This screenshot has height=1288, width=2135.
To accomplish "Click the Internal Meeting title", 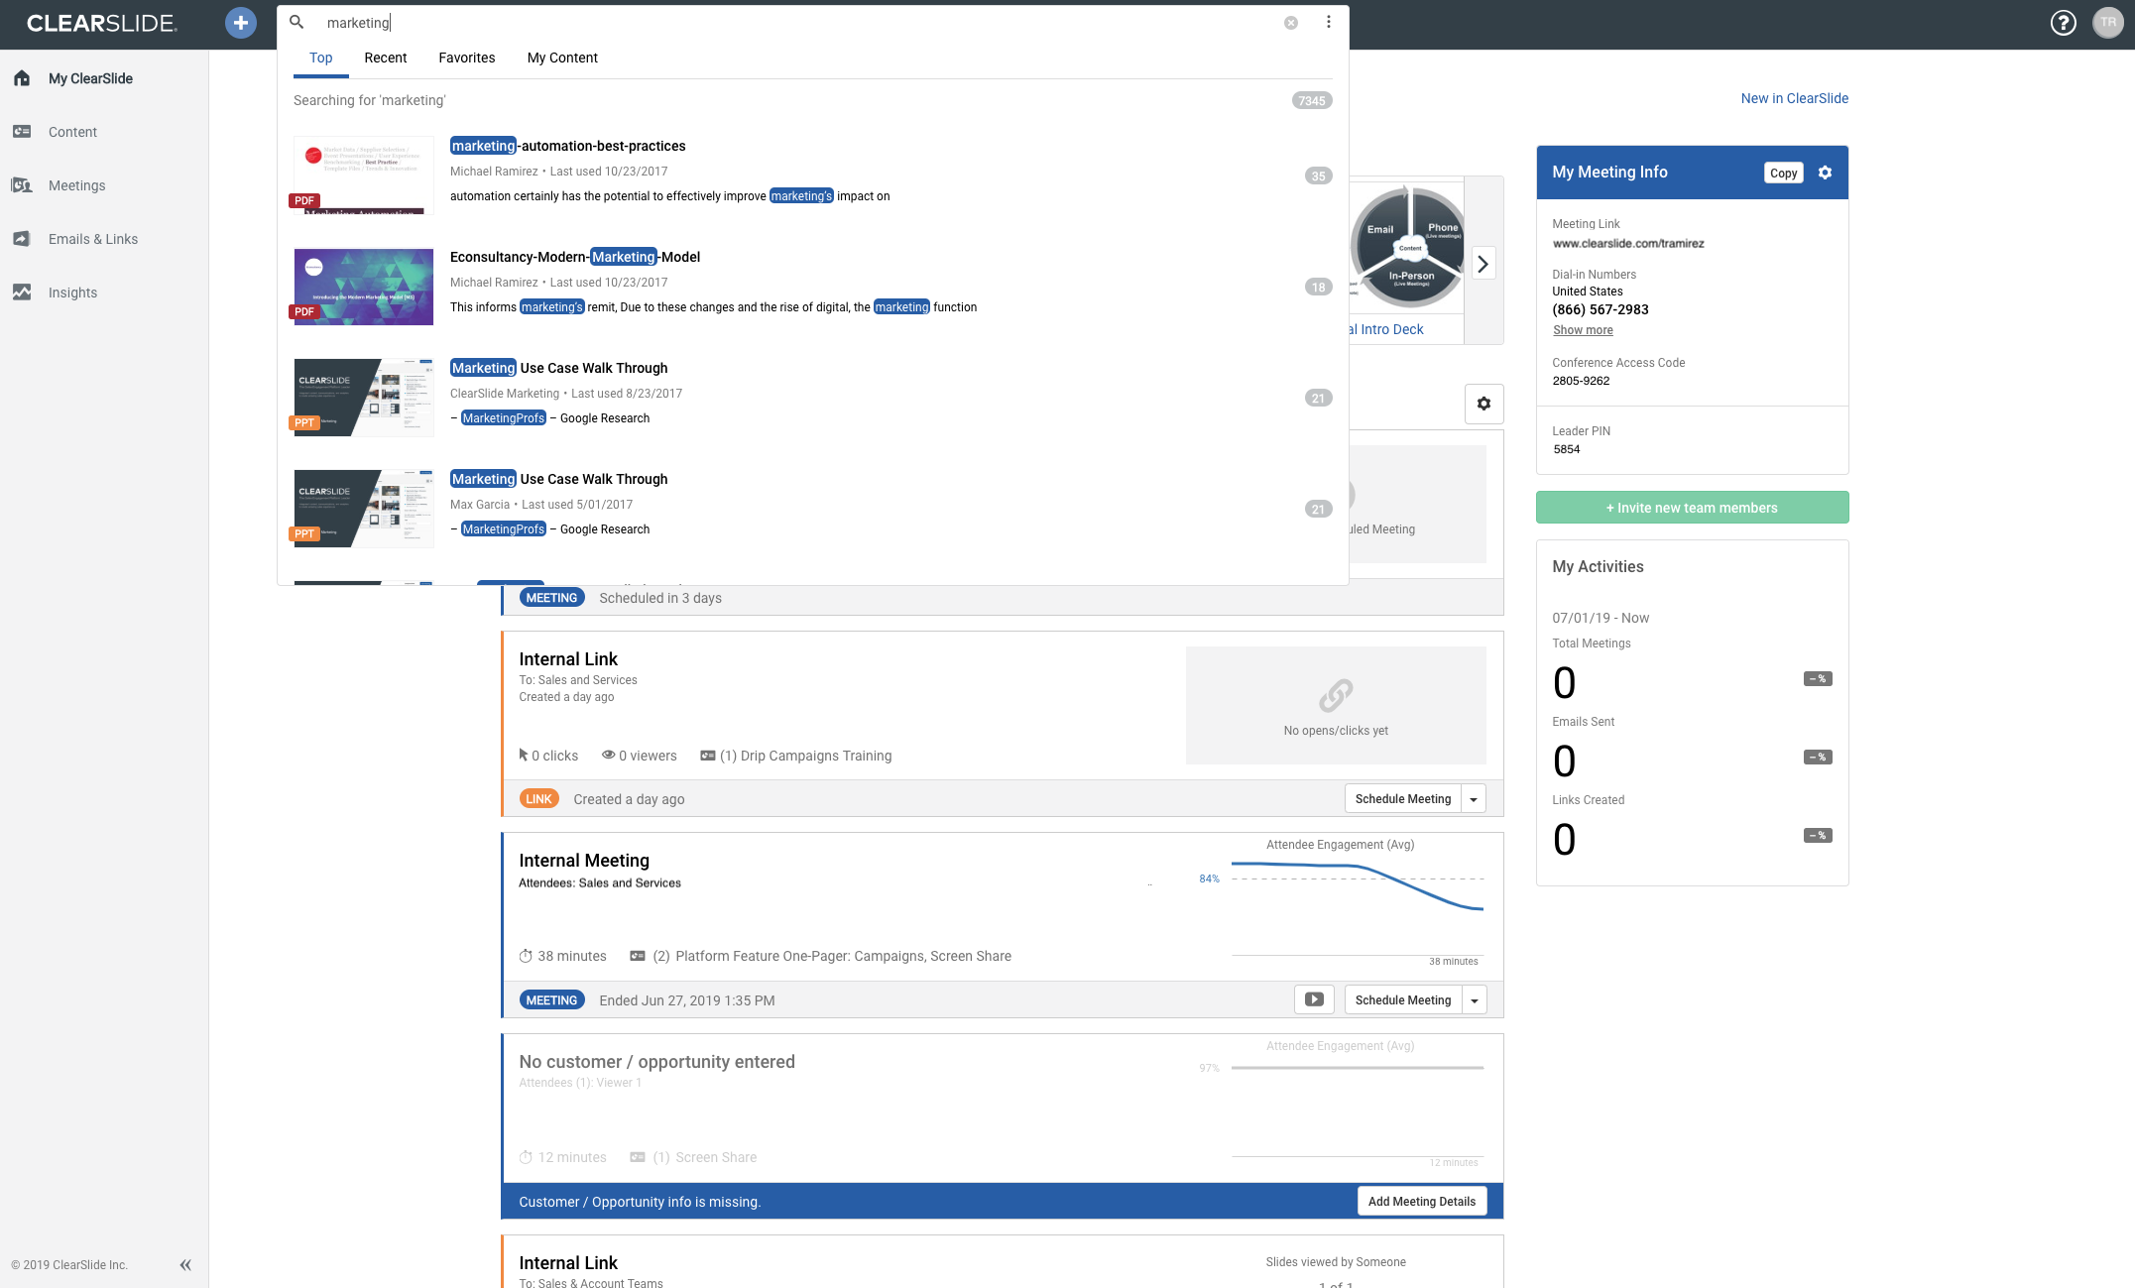I will pos(584,861).
